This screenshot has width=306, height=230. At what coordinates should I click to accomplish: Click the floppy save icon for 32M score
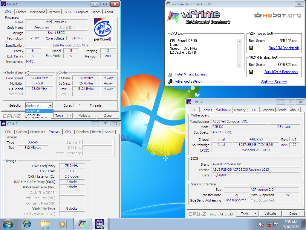click(x=251, y=48)
